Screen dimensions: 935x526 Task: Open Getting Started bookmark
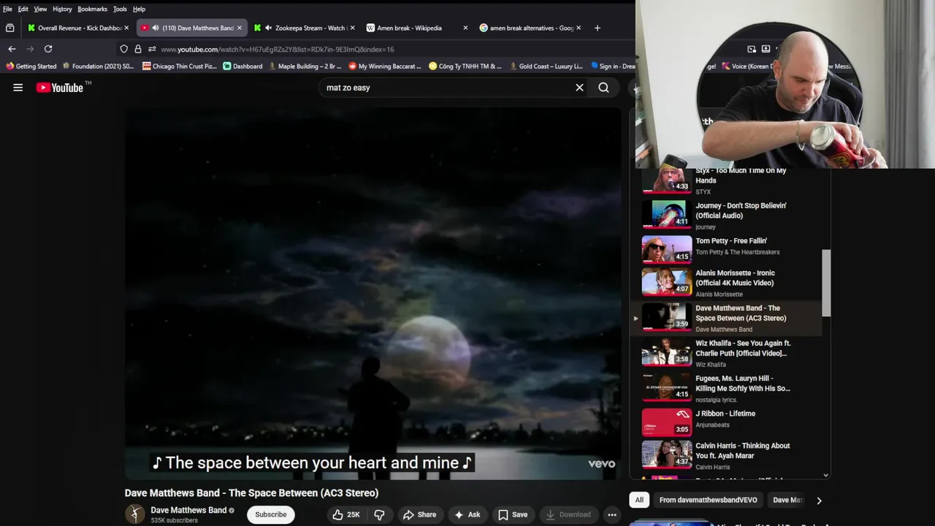(31, 66)
